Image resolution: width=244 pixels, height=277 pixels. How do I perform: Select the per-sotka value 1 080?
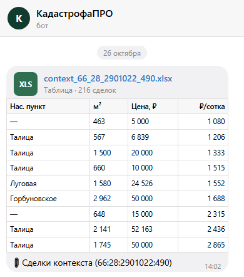[203, 122]
